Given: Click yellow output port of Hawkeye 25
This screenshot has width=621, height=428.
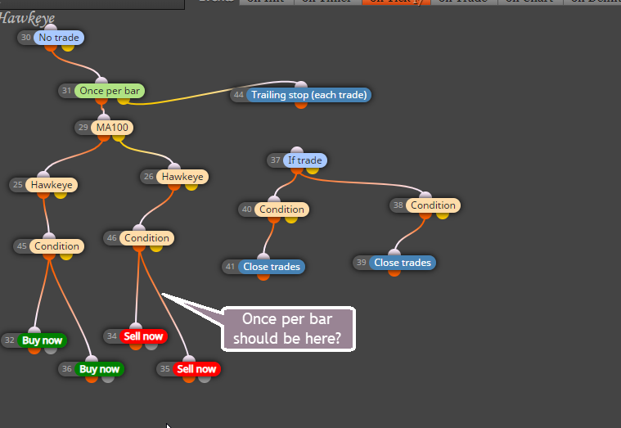Looking at the screenshot, I should (61, 195).
